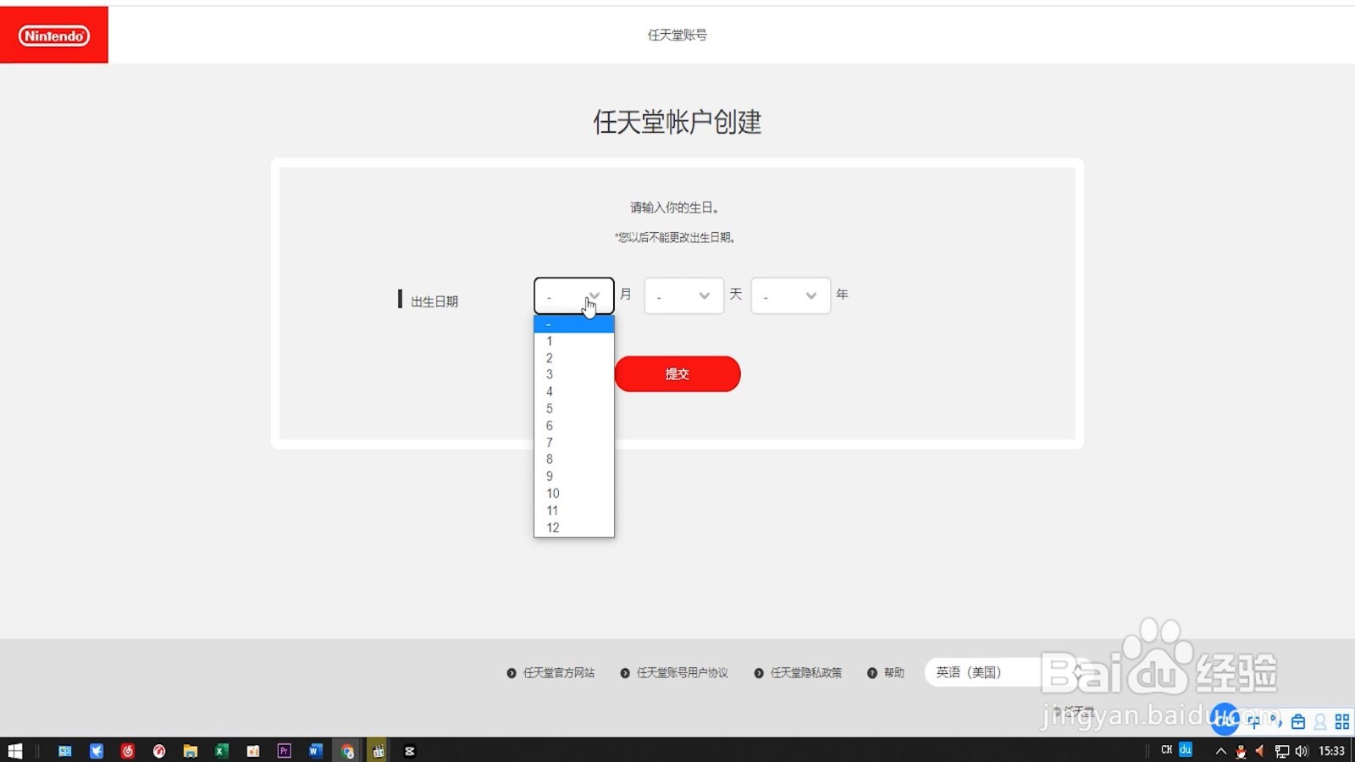Screen dimensions: 1355x762
Task: Open the Windows Start menu
Action: [15, 750]
